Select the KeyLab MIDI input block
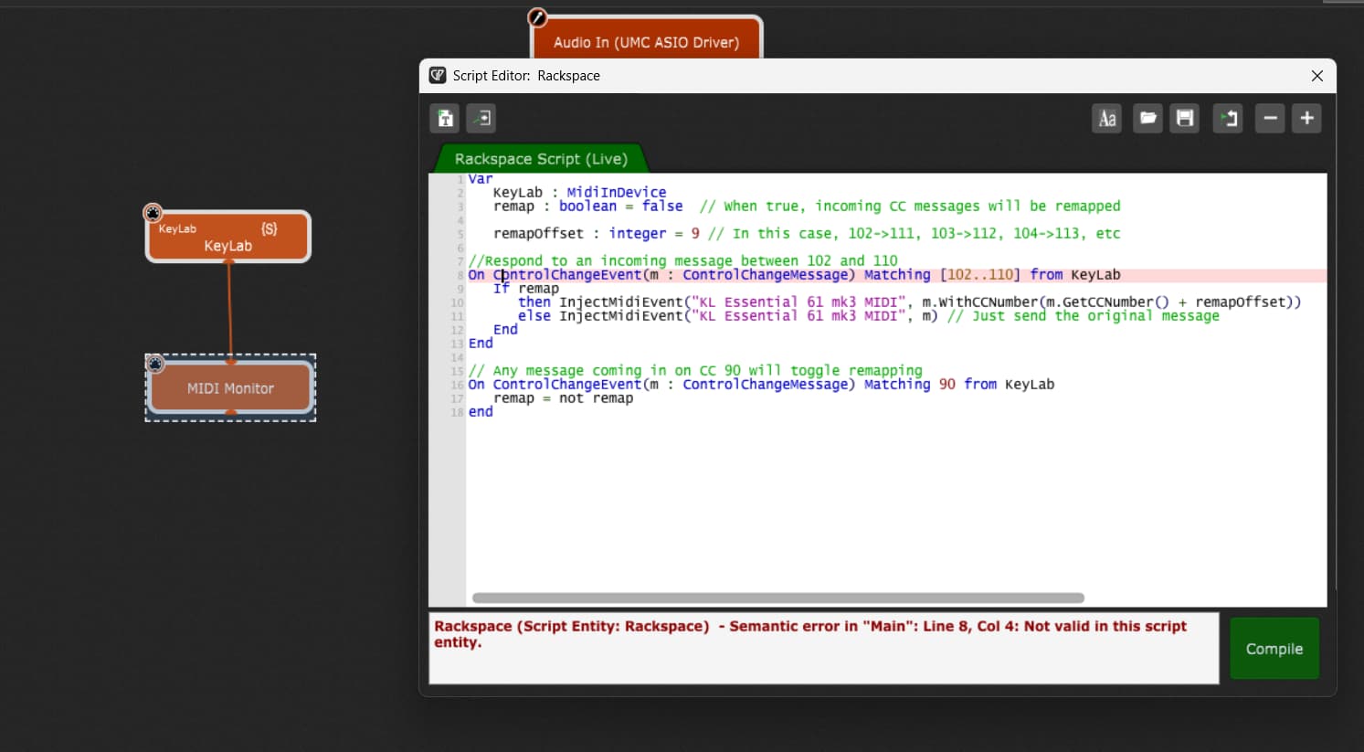The image size is (1364, 752). 228,237
